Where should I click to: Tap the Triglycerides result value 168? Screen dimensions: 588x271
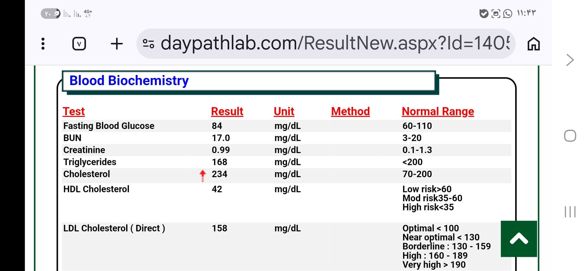coord(219,162)
